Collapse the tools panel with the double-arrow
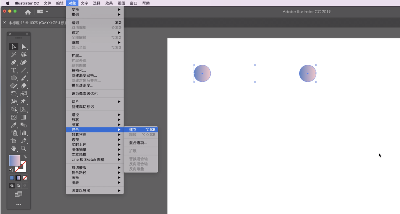Screen dimensions: 400x214 point(27,34)
